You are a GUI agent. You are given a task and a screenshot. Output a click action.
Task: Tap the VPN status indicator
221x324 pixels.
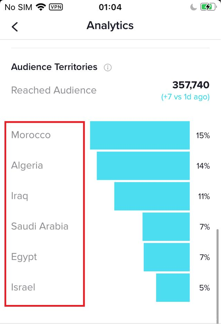tap(56, 7)
